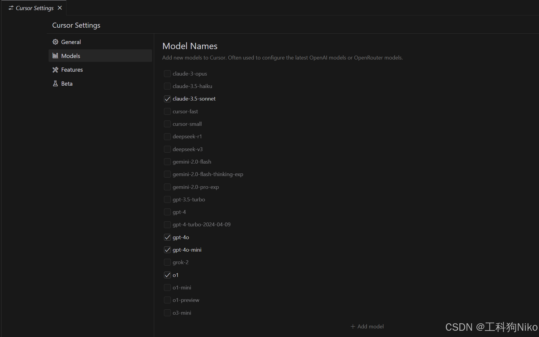Screen dimensions: 539x337
Task: Uncheck the o1 model checkbox
Action: [167, 275]
